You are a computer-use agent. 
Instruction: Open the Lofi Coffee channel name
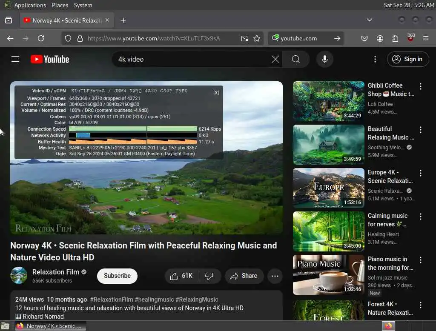coord(380,104)
